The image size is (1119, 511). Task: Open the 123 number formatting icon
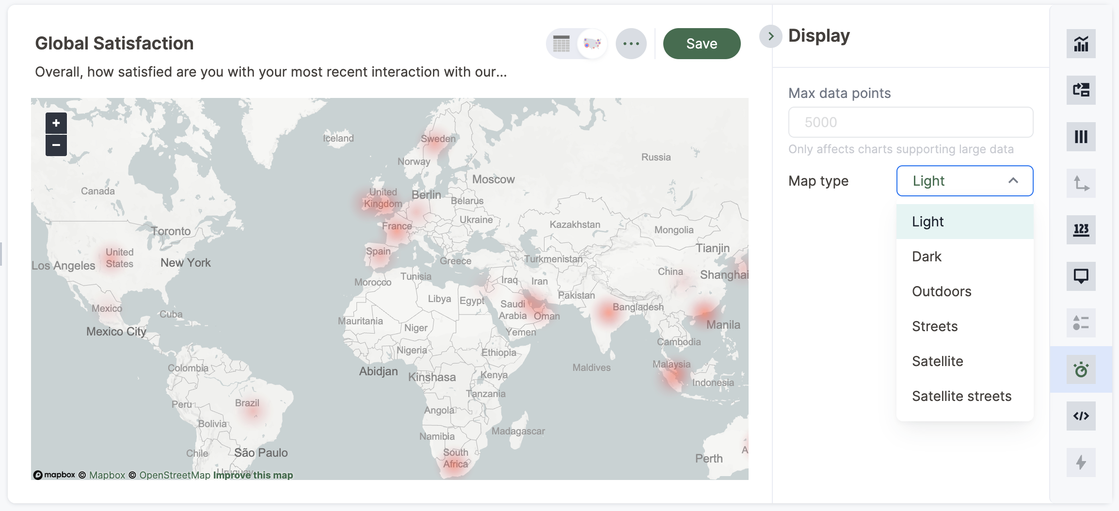1081,230
